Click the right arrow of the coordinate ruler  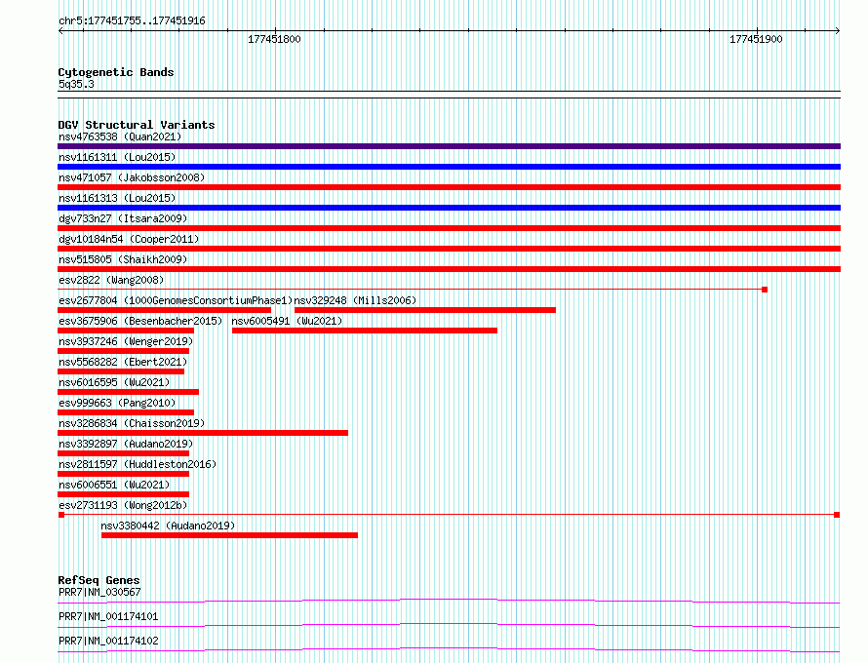pos(838,31)
